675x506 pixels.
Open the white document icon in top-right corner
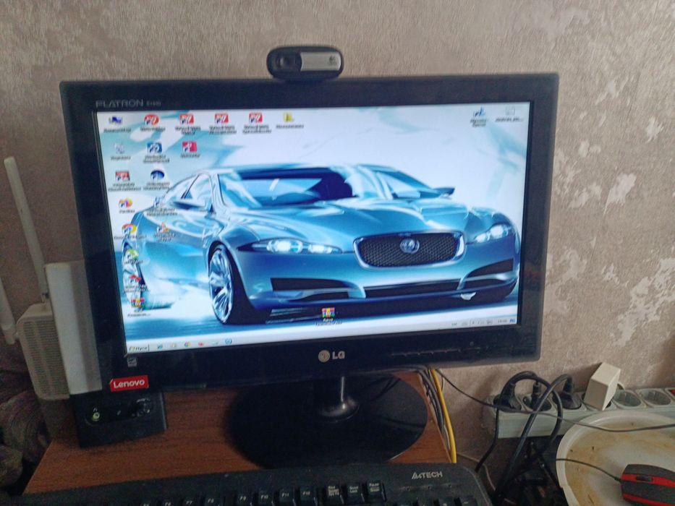point(510,111)
